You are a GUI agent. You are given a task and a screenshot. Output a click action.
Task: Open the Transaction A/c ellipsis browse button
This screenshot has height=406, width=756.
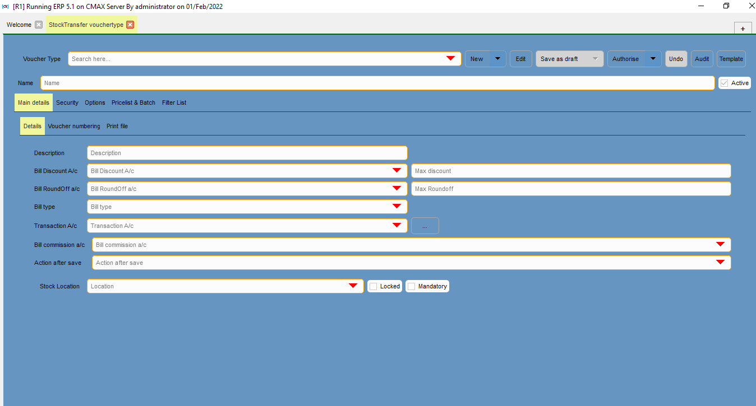425,226
